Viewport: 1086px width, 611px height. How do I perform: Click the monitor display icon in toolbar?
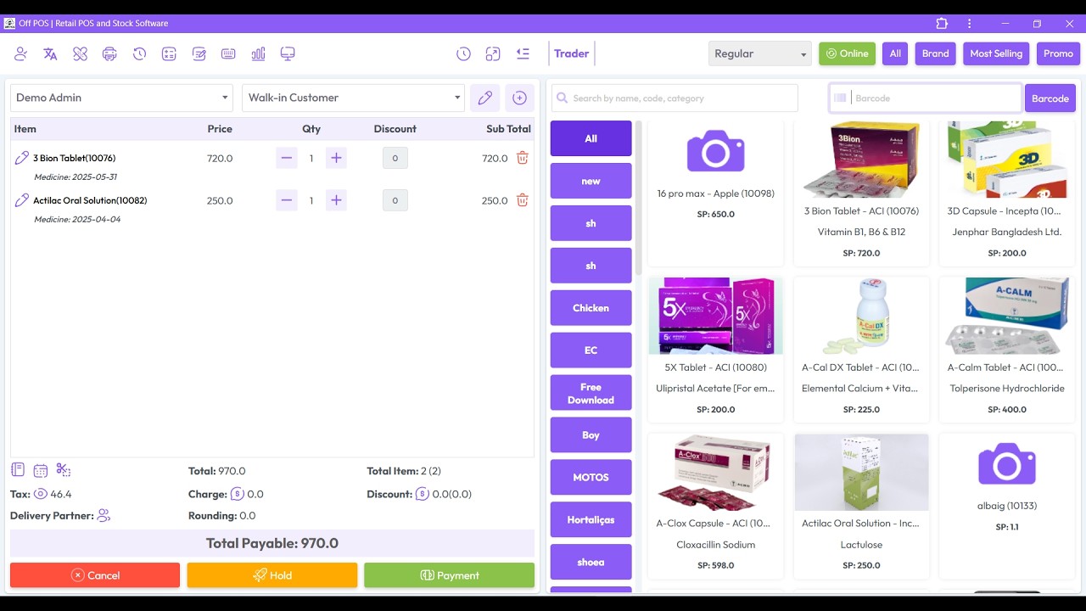[x=288, y=53]
